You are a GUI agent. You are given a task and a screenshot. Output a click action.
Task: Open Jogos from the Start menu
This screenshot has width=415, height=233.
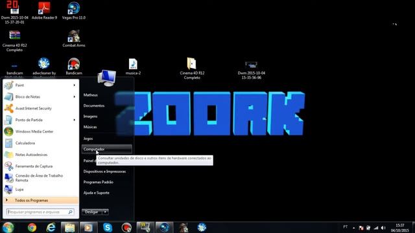88,139
